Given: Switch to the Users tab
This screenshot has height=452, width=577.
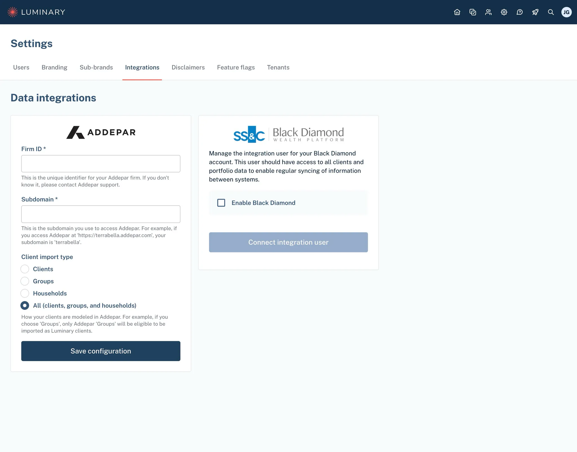Looking at the screenshot, I should [21, 67].
